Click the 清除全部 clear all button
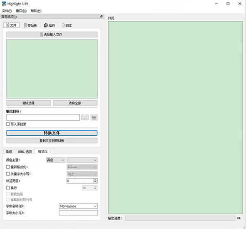 click(x=75, y=103)
